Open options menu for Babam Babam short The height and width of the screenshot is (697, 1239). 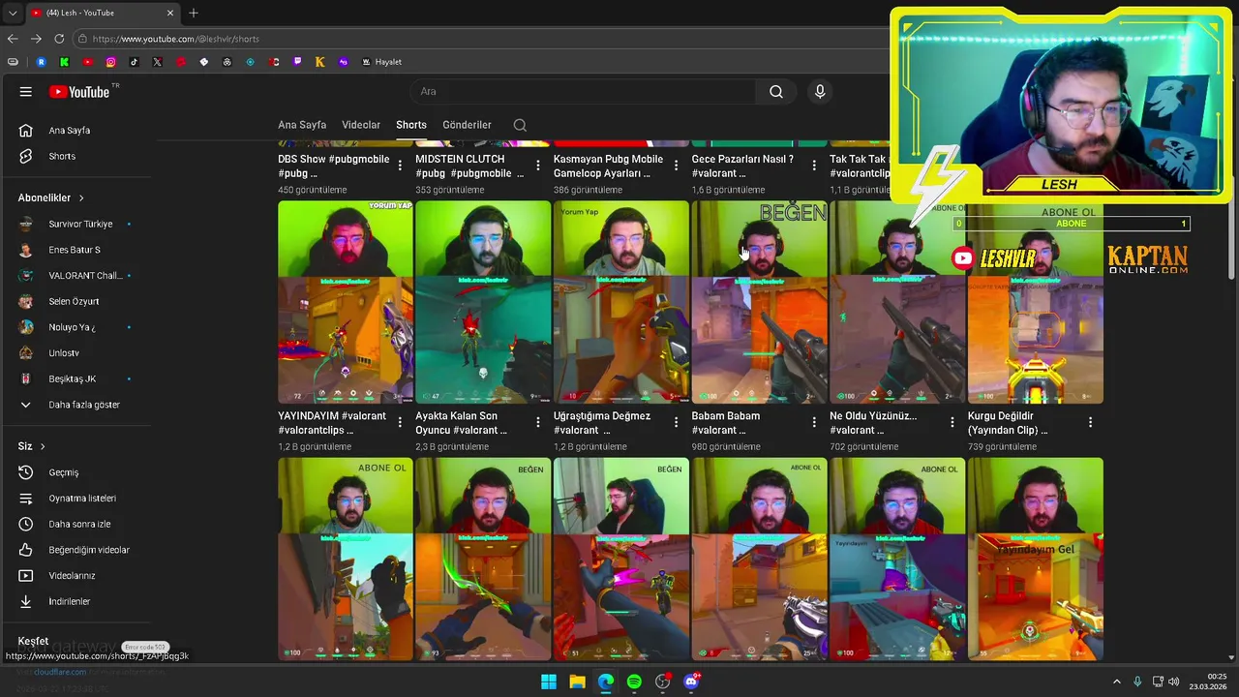814,423
